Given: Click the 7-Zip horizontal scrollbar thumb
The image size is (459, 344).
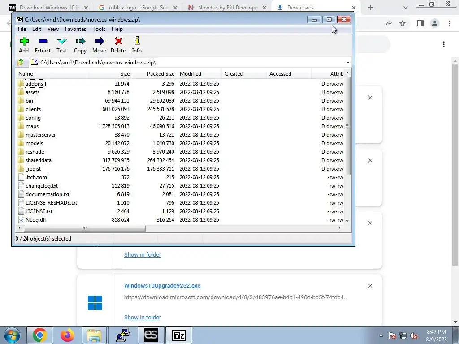Looking at the screenshot, I should (84, 228).
